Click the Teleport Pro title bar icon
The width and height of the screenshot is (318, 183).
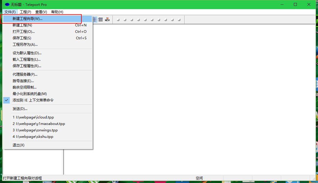[7, 4]
